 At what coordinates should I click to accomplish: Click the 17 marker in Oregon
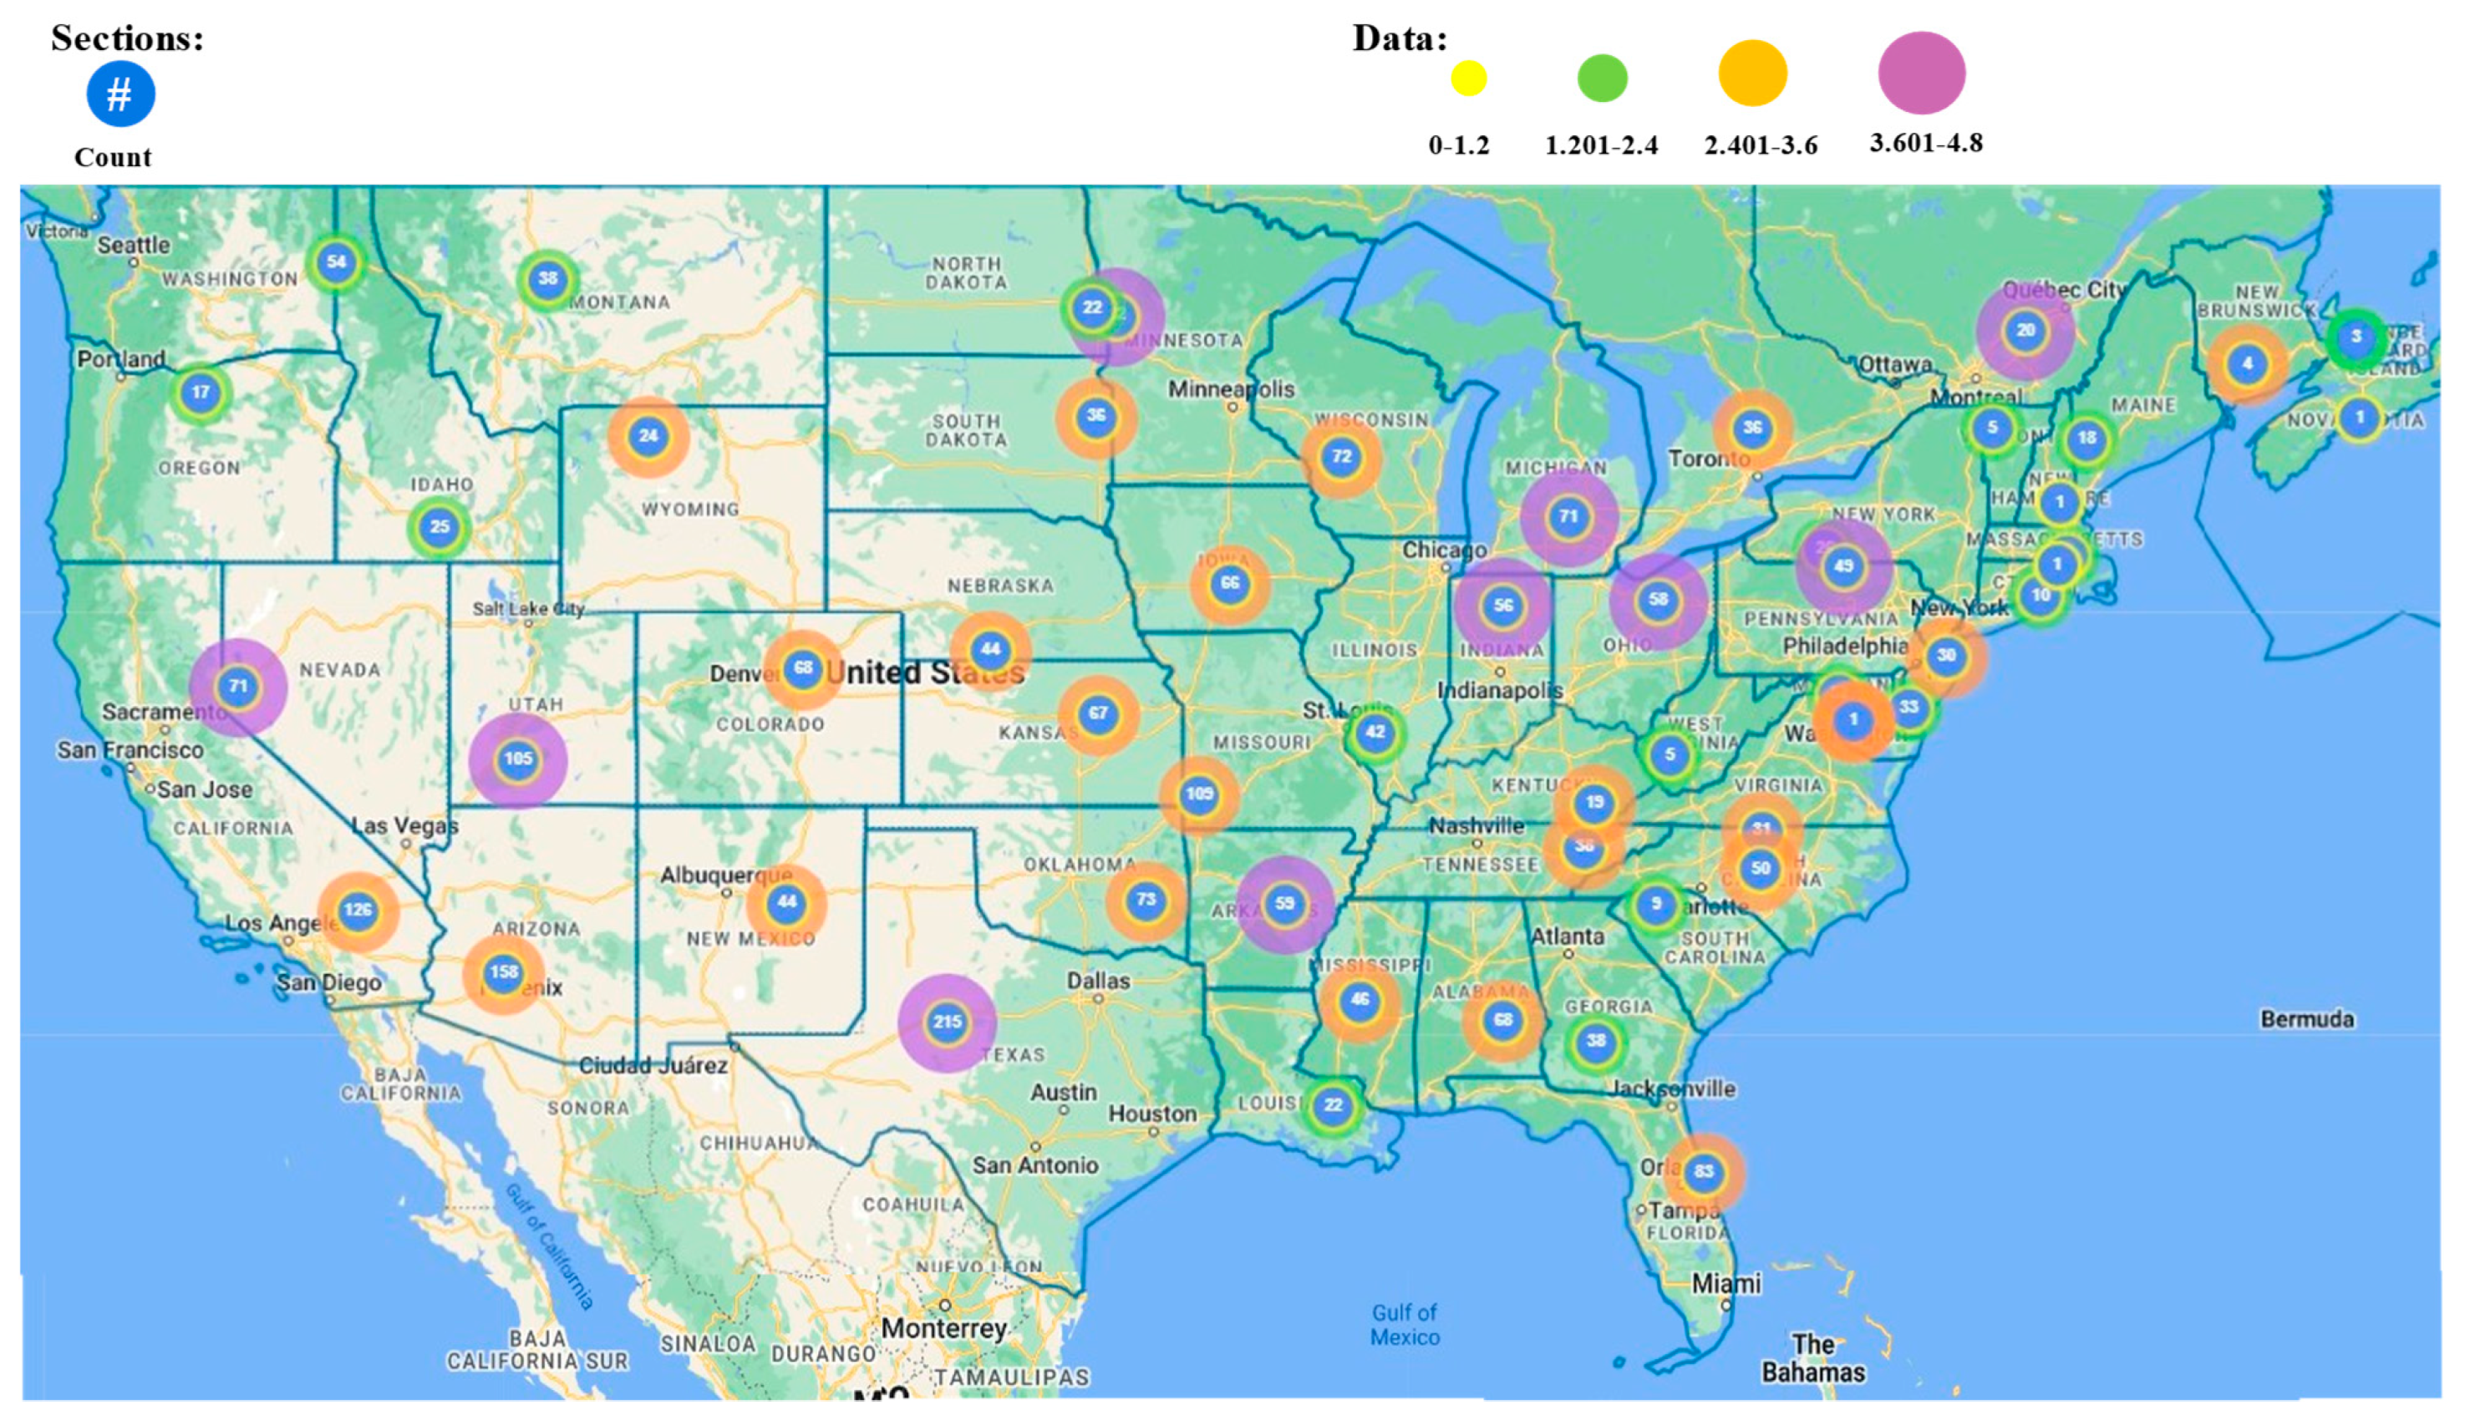click(x=201, y=393)
